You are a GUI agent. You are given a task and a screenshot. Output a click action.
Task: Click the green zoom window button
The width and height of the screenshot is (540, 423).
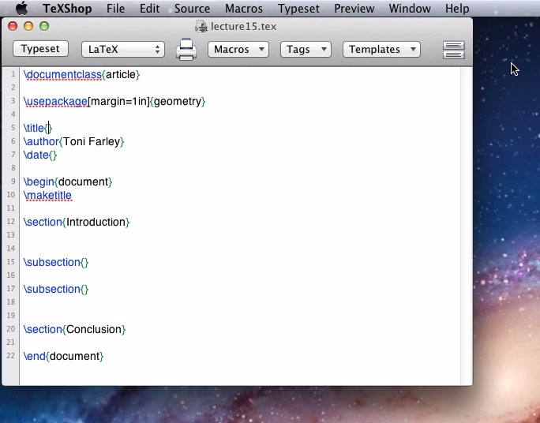pyautogui.click(x=44, y=26)
